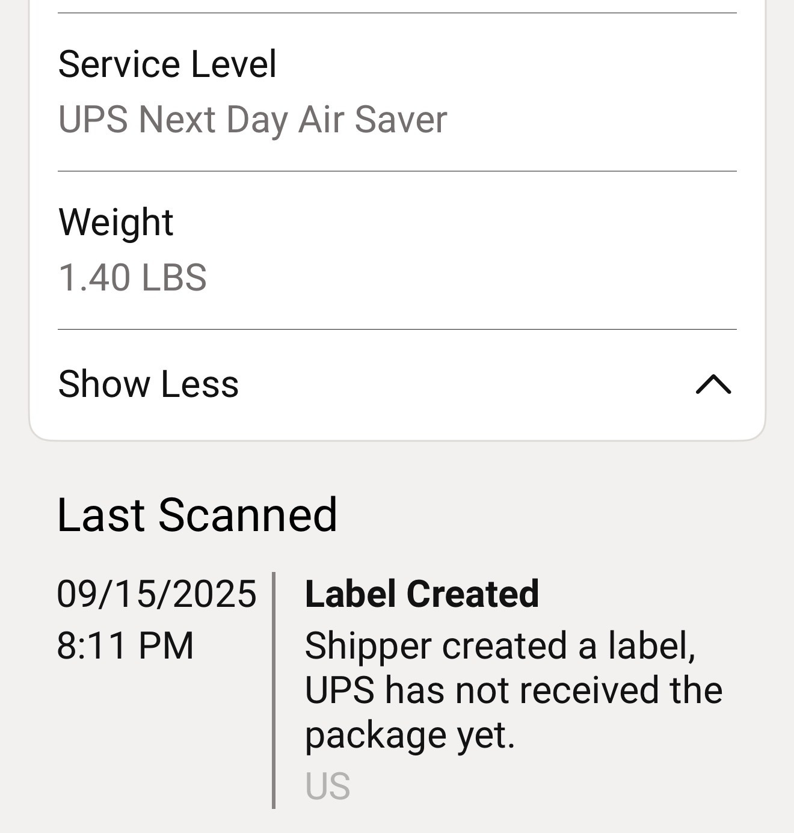Click the 8:11 PM scan time

(125, 645)
